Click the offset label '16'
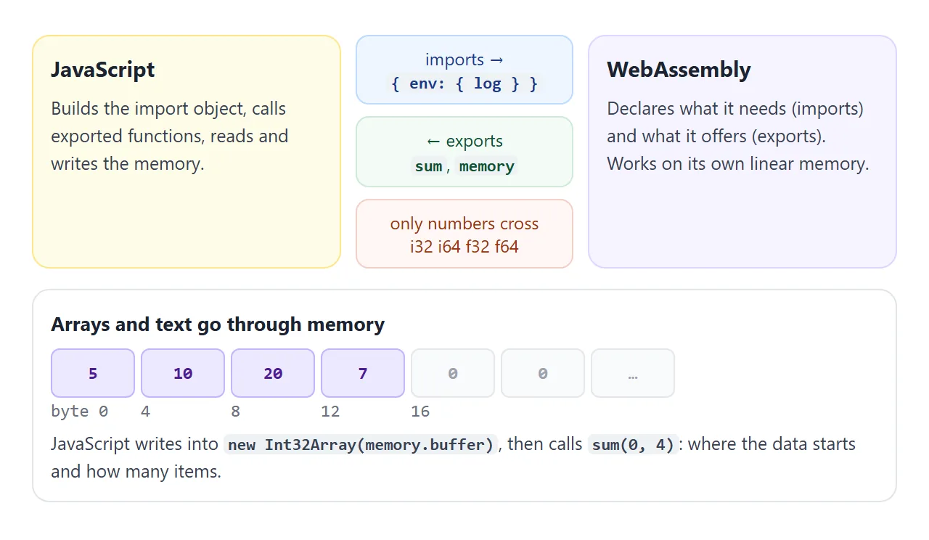The height and width of the screenshot is (540, 929). 420,412
